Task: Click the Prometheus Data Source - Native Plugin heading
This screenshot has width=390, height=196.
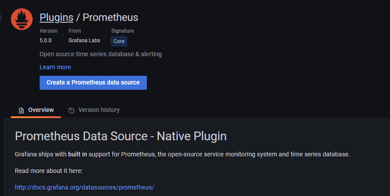Action: point(121,136)
